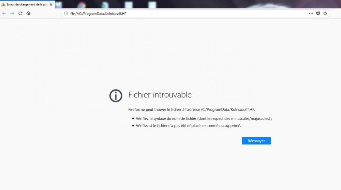Save page to Pocket

[x=318, y=14]
